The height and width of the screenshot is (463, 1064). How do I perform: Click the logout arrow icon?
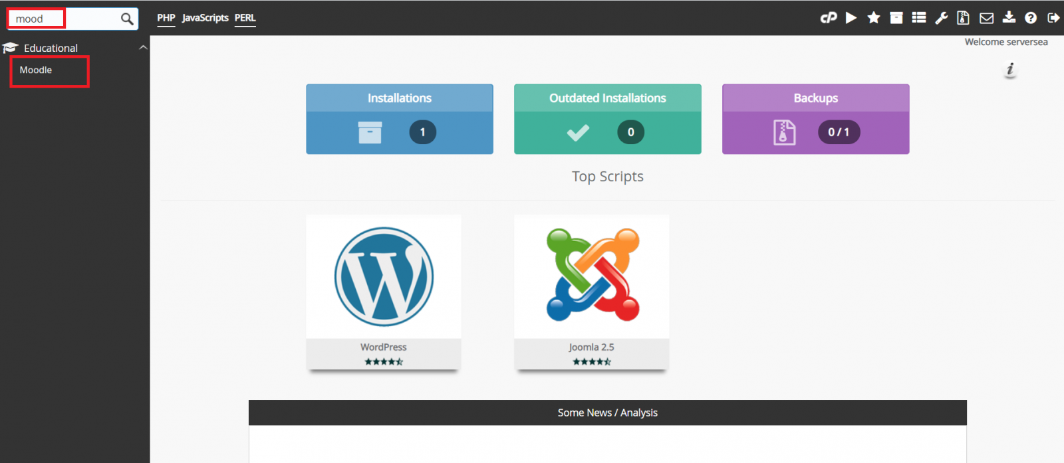(1053, 18)
